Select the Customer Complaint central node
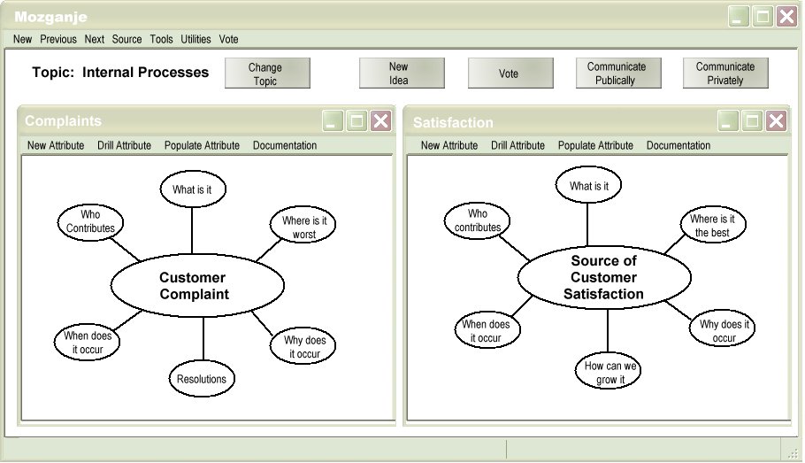 pyautogui.click(x=196, y=285)
